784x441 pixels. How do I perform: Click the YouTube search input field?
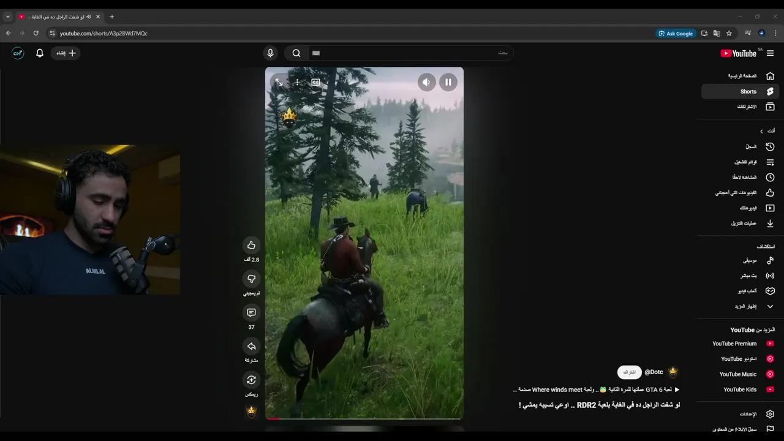[410, 53]
